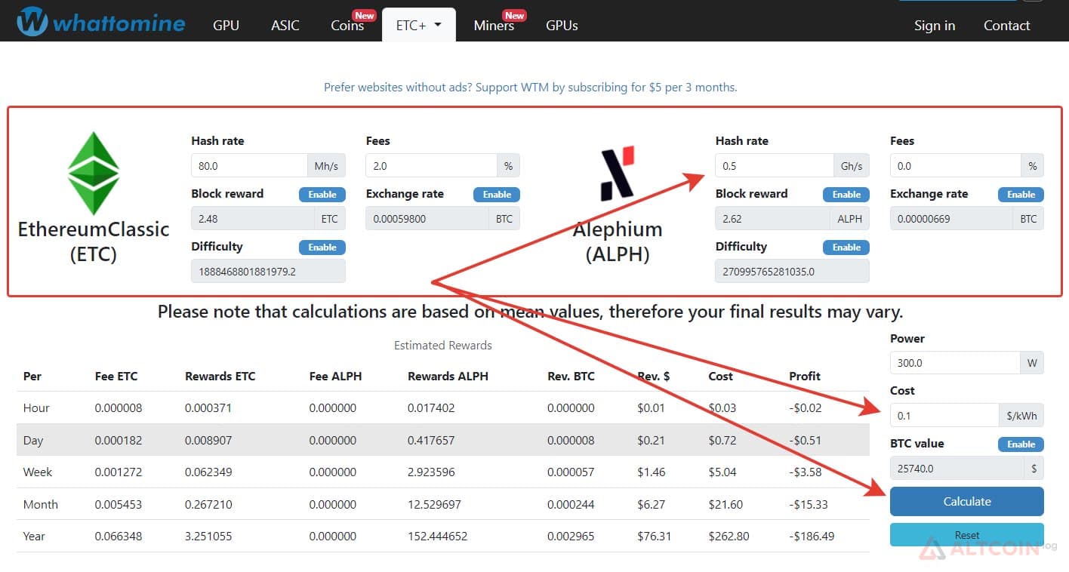Click the ETC Difficulty value field
The width and height of the screenshot is (1069, 572).
point(268,271)
